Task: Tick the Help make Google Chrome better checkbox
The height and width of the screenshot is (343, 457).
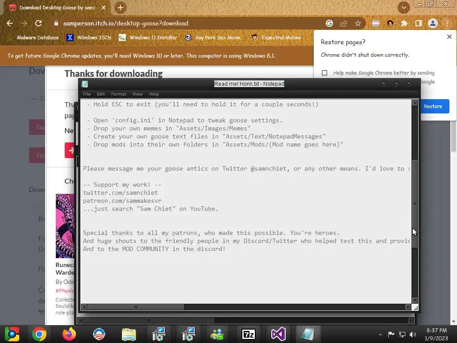Action: click(x=324, y=73)
